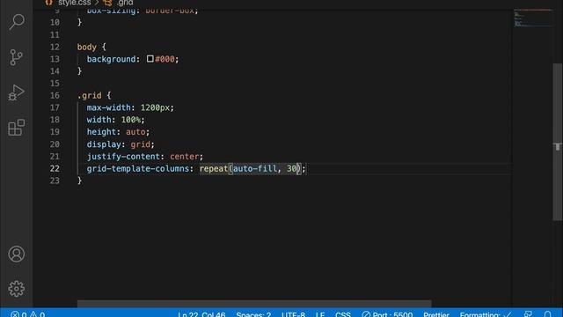The image size is (563, 317).
Task: Click height property on line 19
Action: (101, 132)
